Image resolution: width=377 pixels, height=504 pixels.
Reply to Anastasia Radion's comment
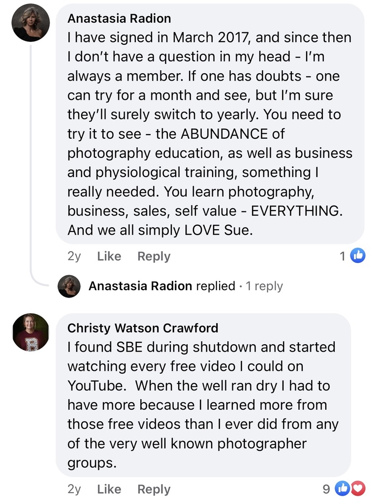coord(154,256)
